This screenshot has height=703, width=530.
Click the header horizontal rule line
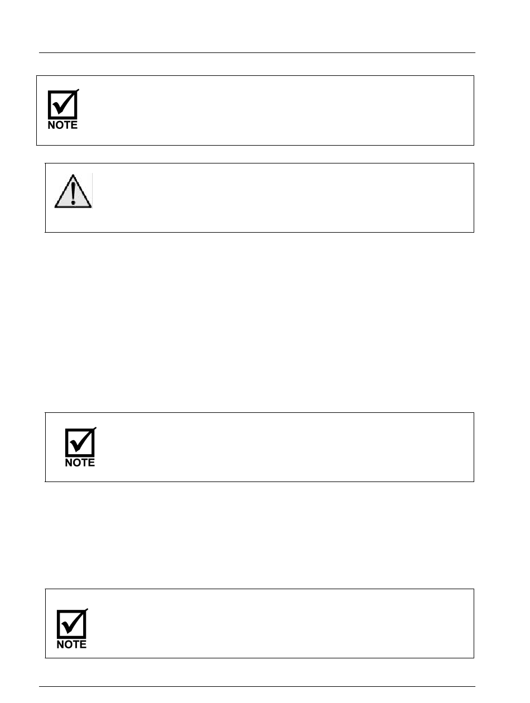tap(257, 53)
